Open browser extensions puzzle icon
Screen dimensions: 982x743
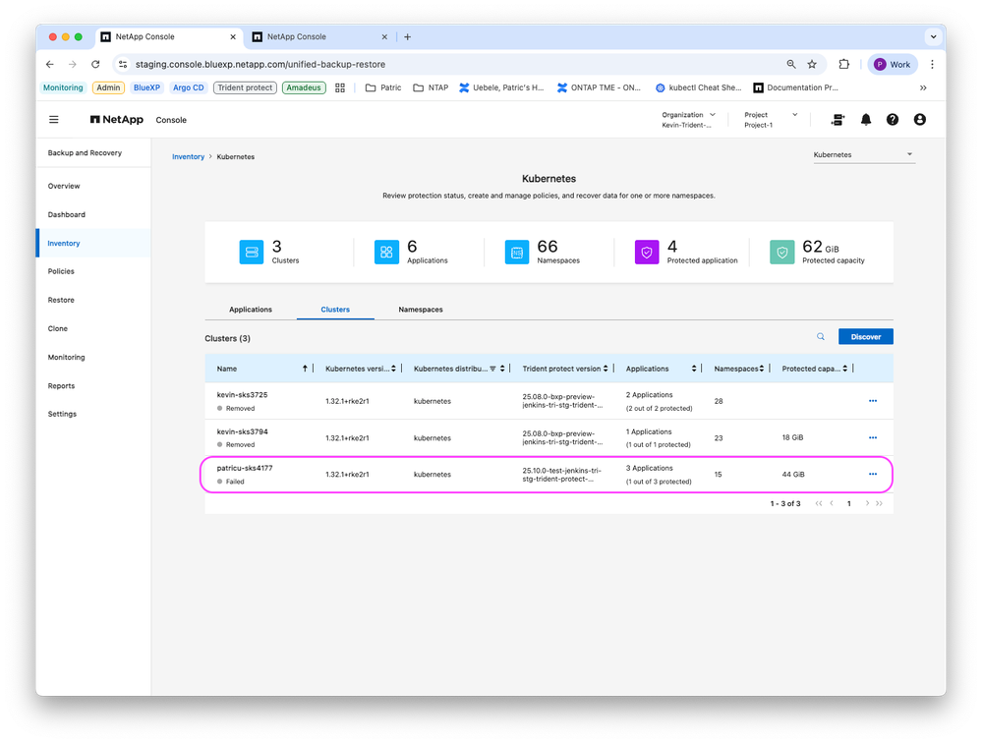point(843,64)
